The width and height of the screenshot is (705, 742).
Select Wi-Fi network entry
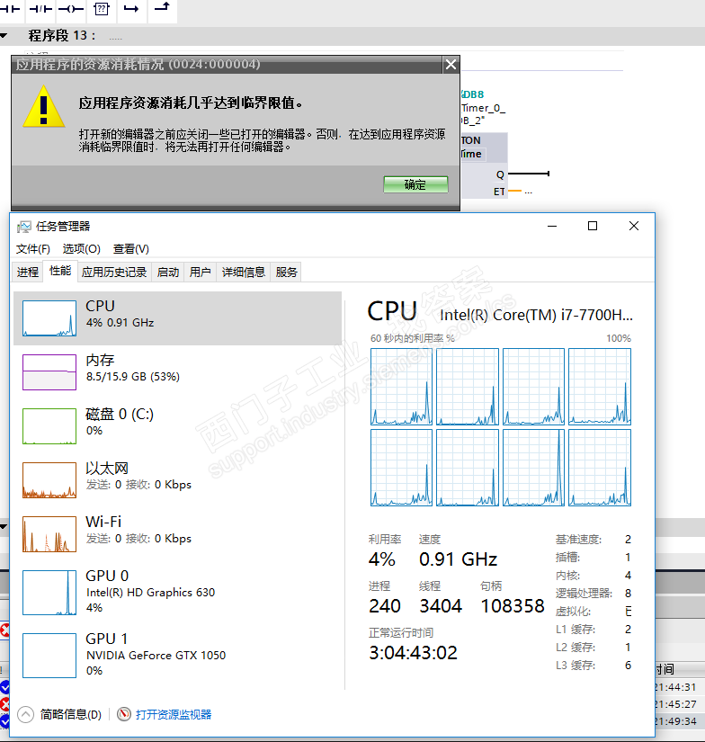point(177,533)
